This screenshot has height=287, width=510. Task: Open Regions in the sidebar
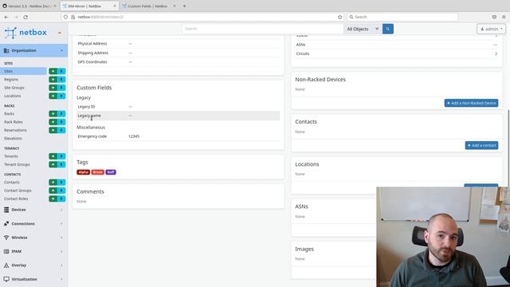[11, 80]
